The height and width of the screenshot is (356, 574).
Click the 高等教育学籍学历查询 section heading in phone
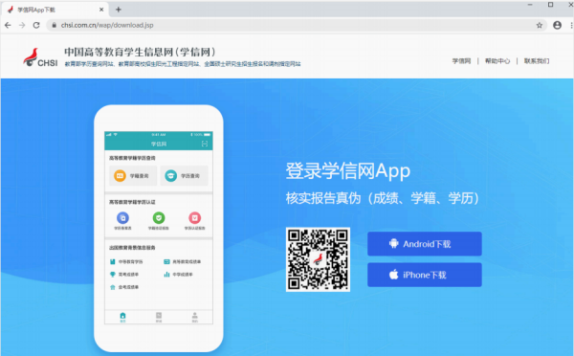[x=132, y=158]
